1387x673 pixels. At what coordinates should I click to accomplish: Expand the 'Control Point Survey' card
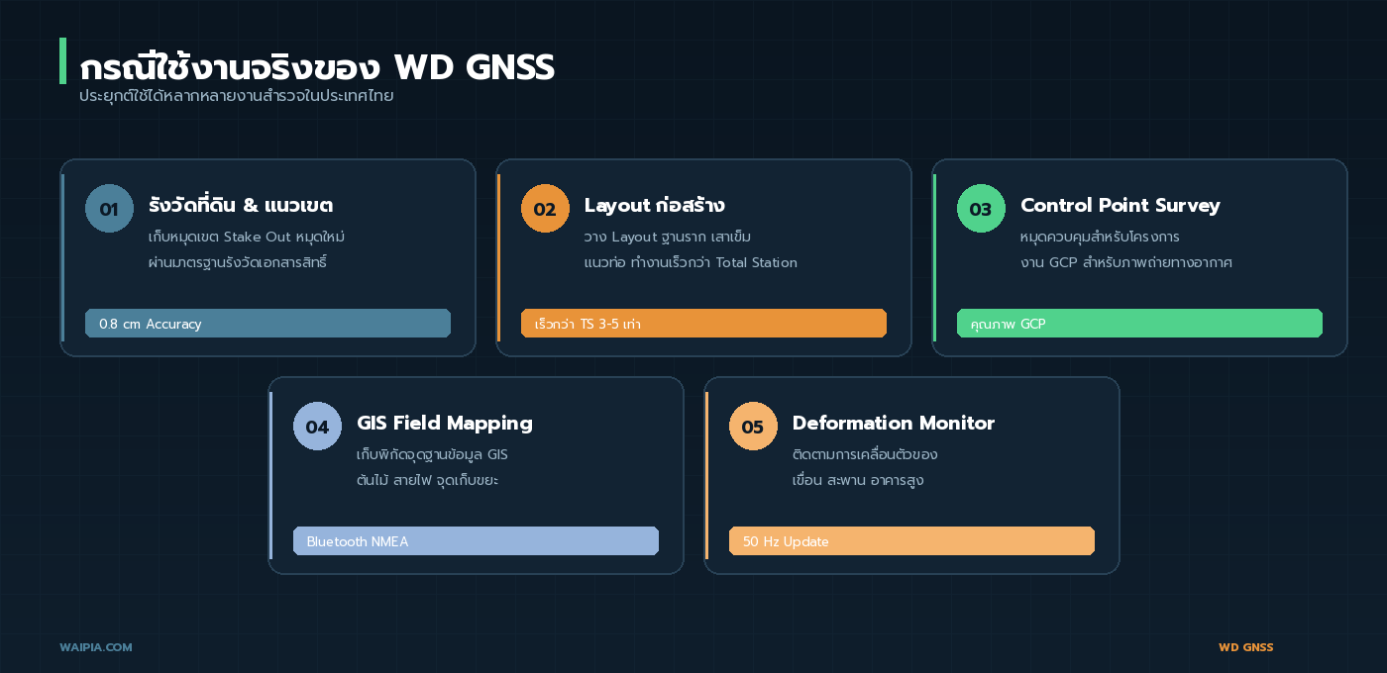(x=1139, y=257)
